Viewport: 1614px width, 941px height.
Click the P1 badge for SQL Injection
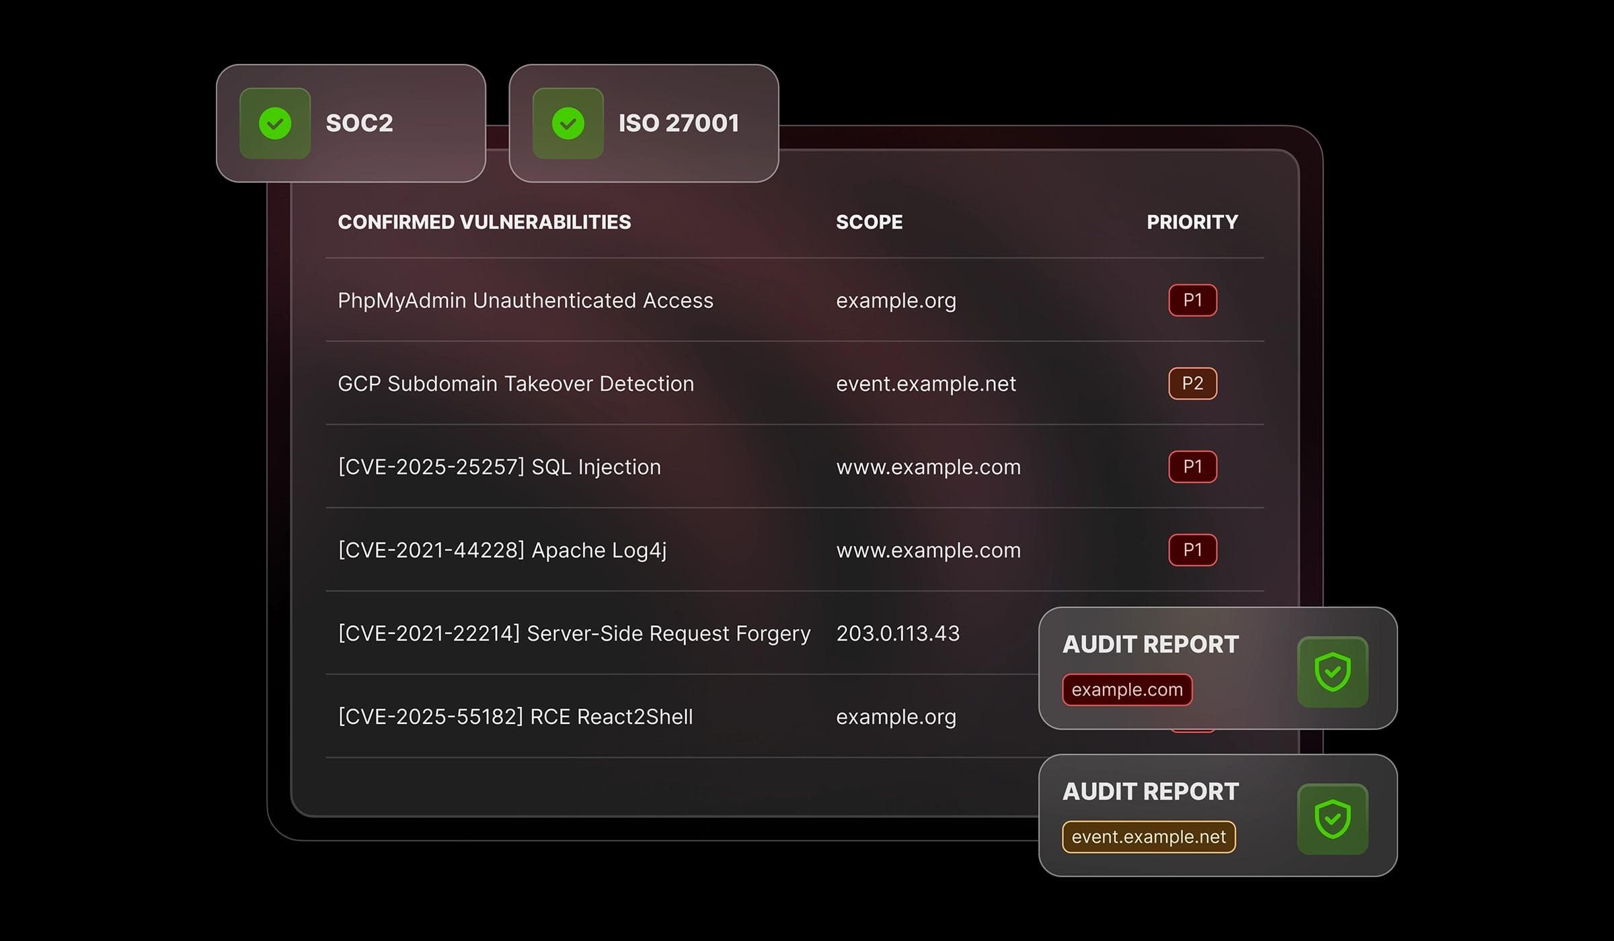click(x=1192, y=466)
